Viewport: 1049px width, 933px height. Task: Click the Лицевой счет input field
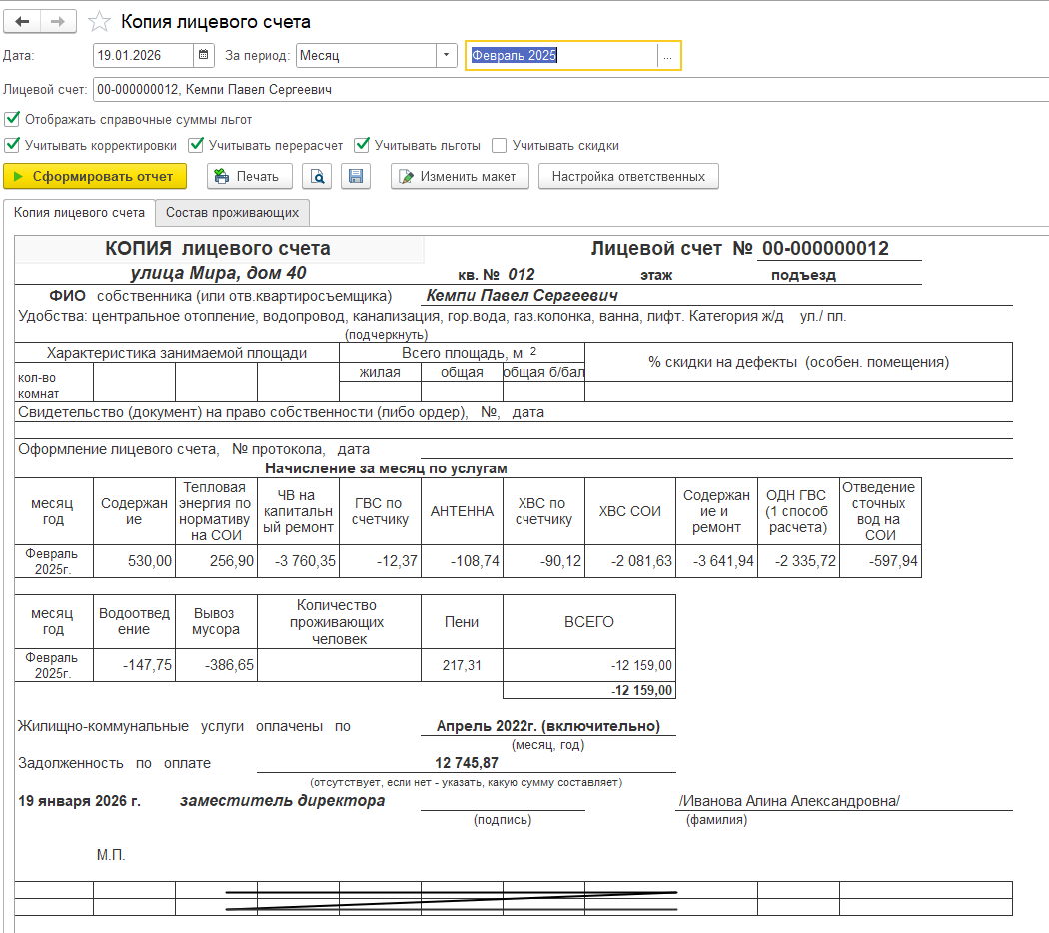point(569,90)
